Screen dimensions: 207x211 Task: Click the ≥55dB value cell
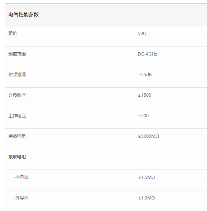(171, 77)
